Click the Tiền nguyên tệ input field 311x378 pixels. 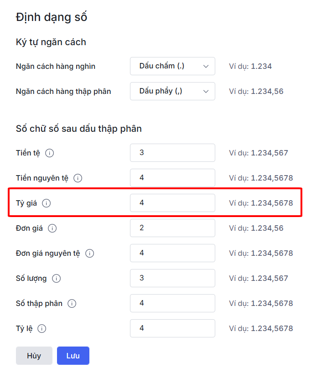point(172,178)
